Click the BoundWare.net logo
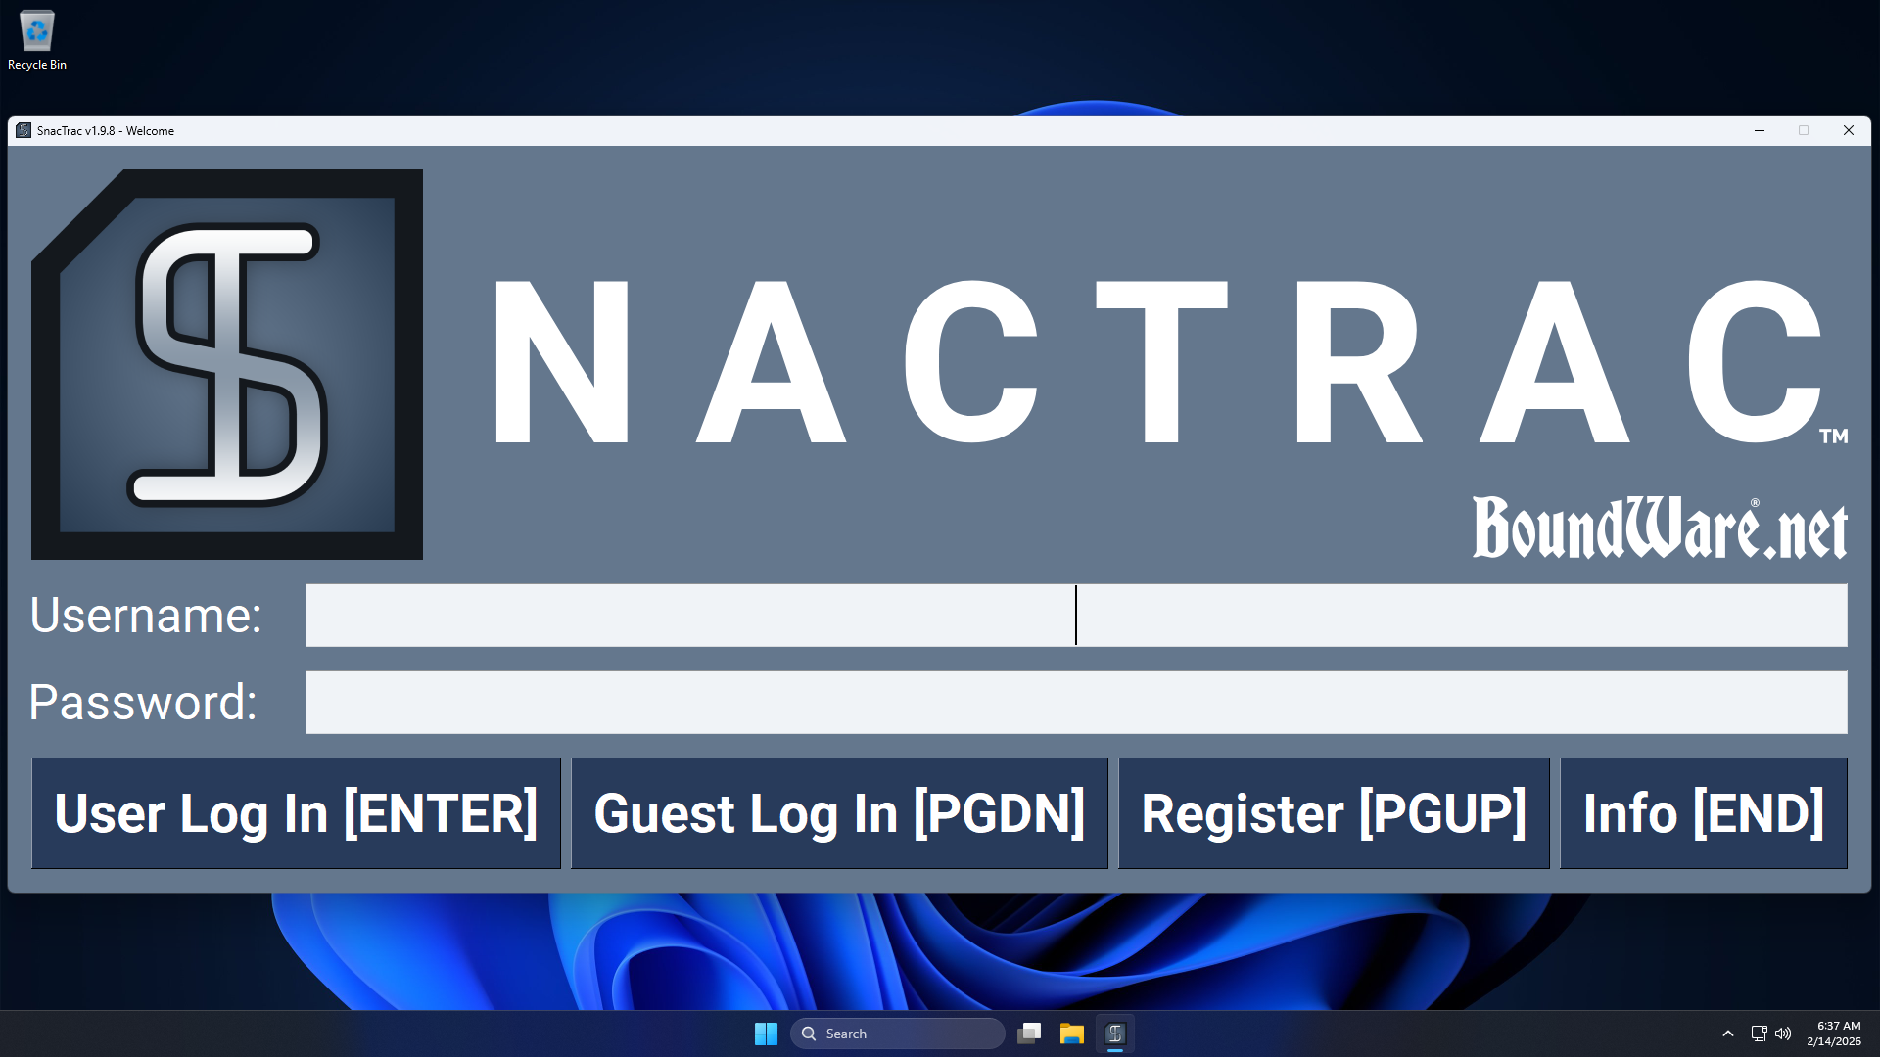This screenshot has width=1880, height=1057. [1659, 528]
